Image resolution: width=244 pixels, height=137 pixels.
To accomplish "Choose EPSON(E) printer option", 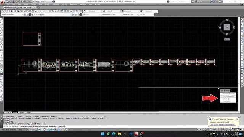I will click(x=228, y=99).
